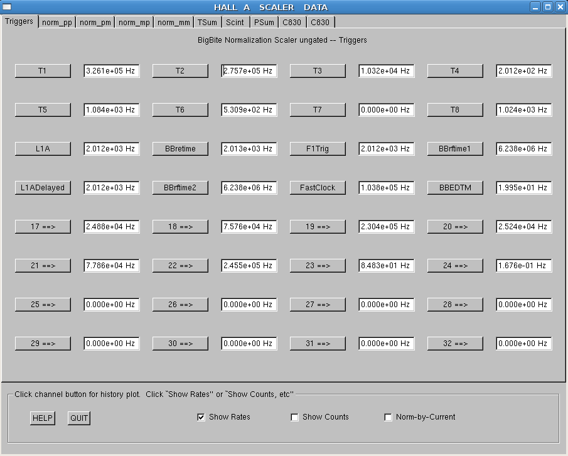
Task: Open the TSum tab
Action: pyautogui.click(x=207, y=23)
